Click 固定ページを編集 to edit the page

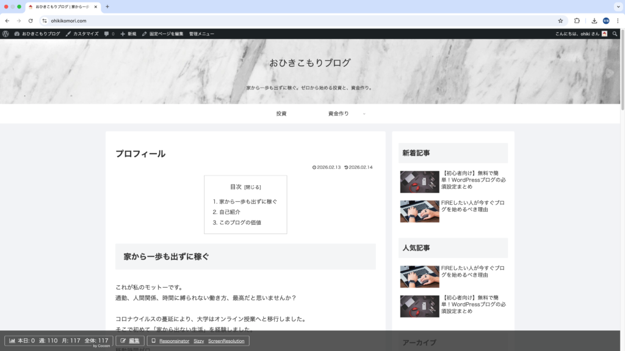pos(162,34)
